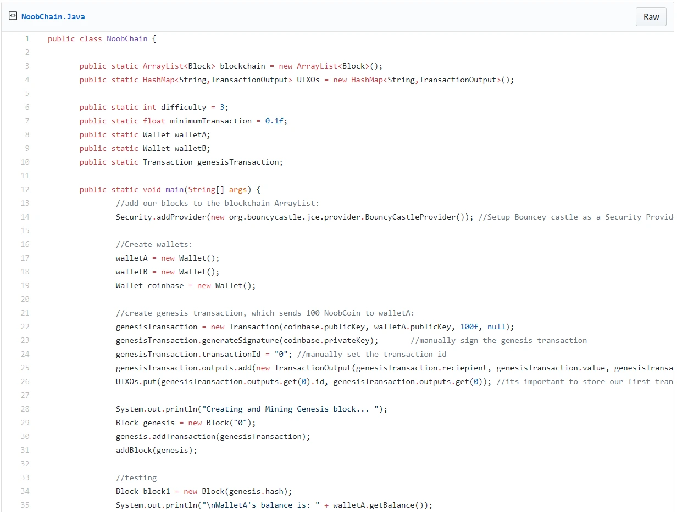Select line number 1

pos(27,38)
